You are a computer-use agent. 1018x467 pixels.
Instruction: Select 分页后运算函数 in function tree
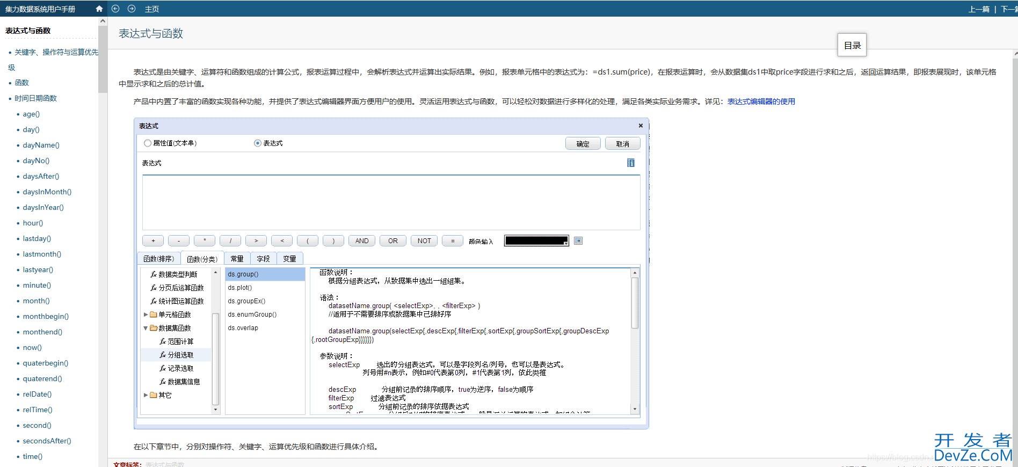click(x=181, y=288)
